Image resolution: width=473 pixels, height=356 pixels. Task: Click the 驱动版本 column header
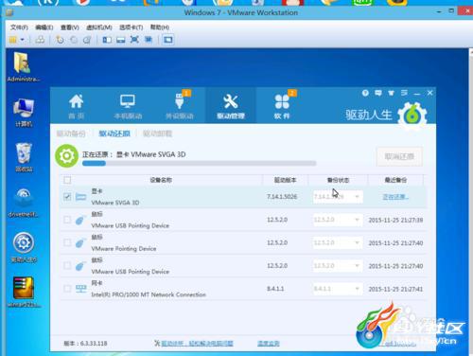285,180
